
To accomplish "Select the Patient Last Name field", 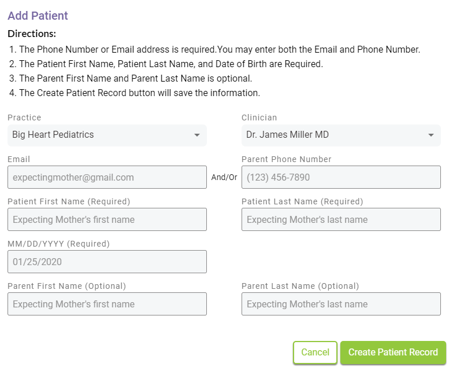I will [x=341, y=220].
